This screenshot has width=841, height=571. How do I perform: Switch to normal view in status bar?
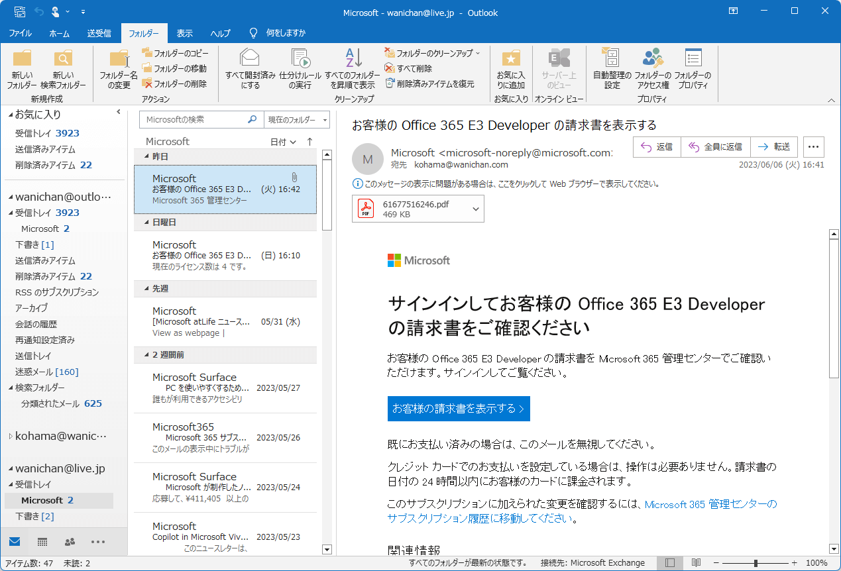point(670,563)
